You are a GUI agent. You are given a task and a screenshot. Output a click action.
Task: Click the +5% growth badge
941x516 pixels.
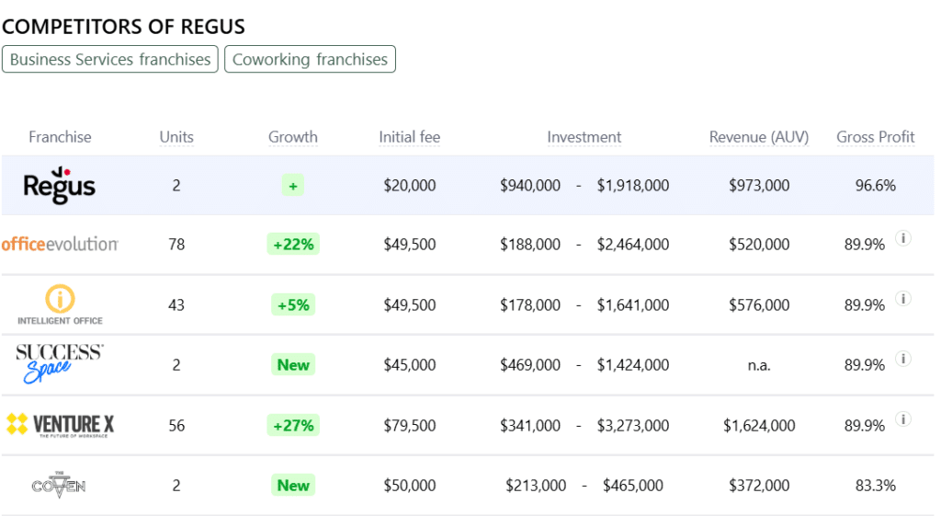click(x=293, y=305)
